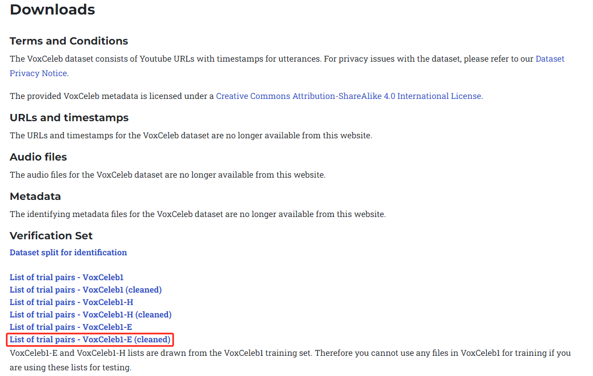Open List of trial pairs - VoxCeleb1
The height and width of the screenshot is (376, 593).
pos(66,278)
